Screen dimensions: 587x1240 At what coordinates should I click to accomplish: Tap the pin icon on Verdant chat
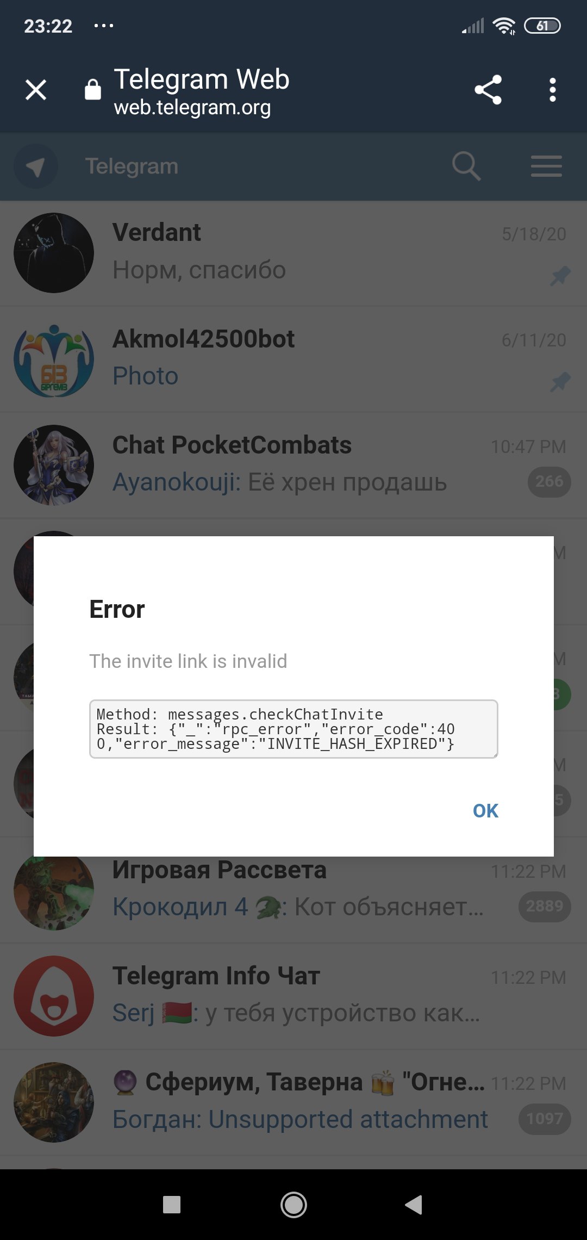[x=560, y=276]
